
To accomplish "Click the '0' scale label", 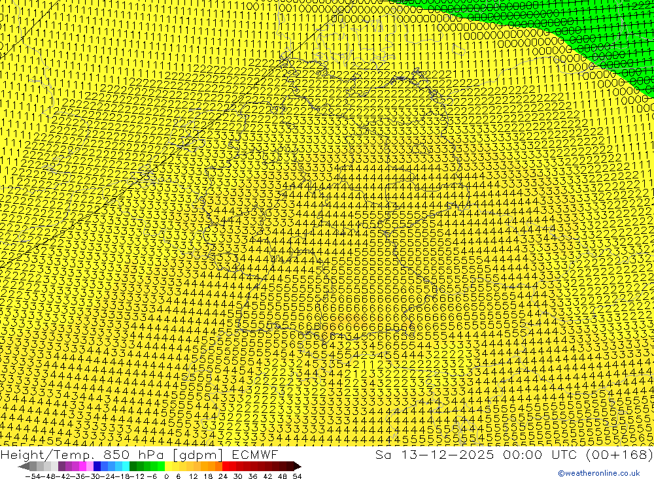I will point(166,476).
